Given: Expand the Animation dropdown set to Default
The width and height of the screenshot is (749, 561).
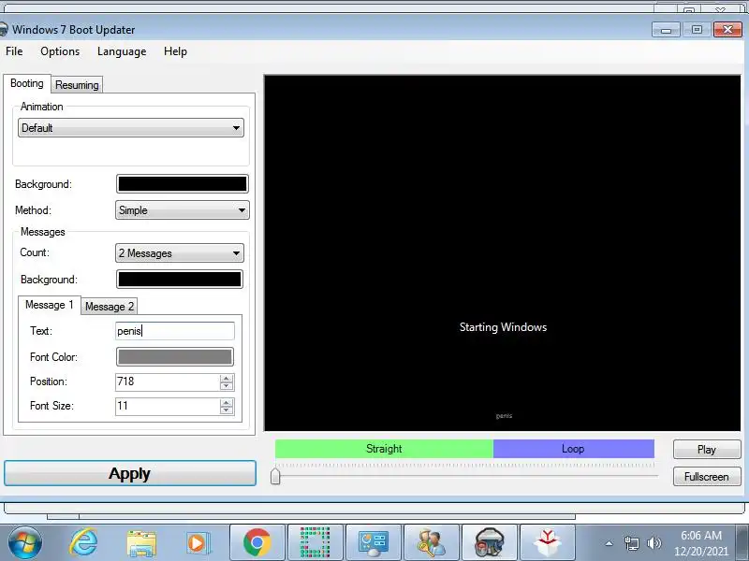Looking at the screenshot, I should tap(131, 128).
